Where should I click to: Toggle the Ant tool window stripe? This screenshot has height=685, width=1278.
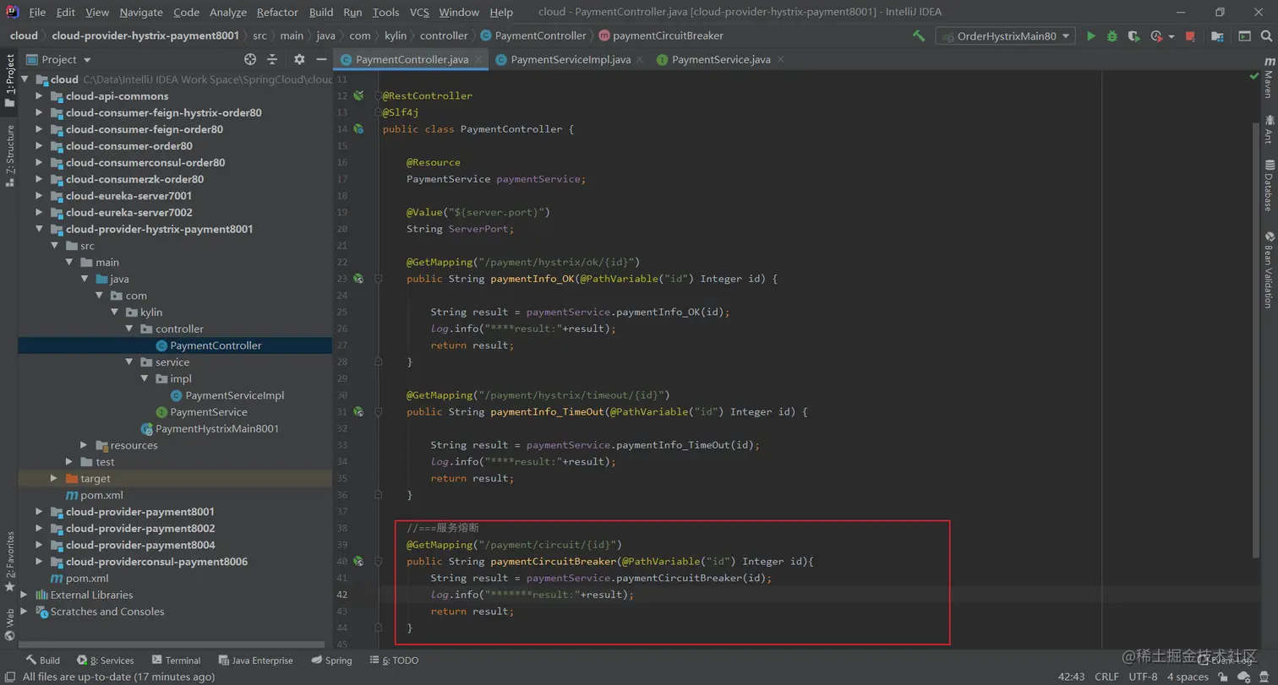(x=1269, y=129)
